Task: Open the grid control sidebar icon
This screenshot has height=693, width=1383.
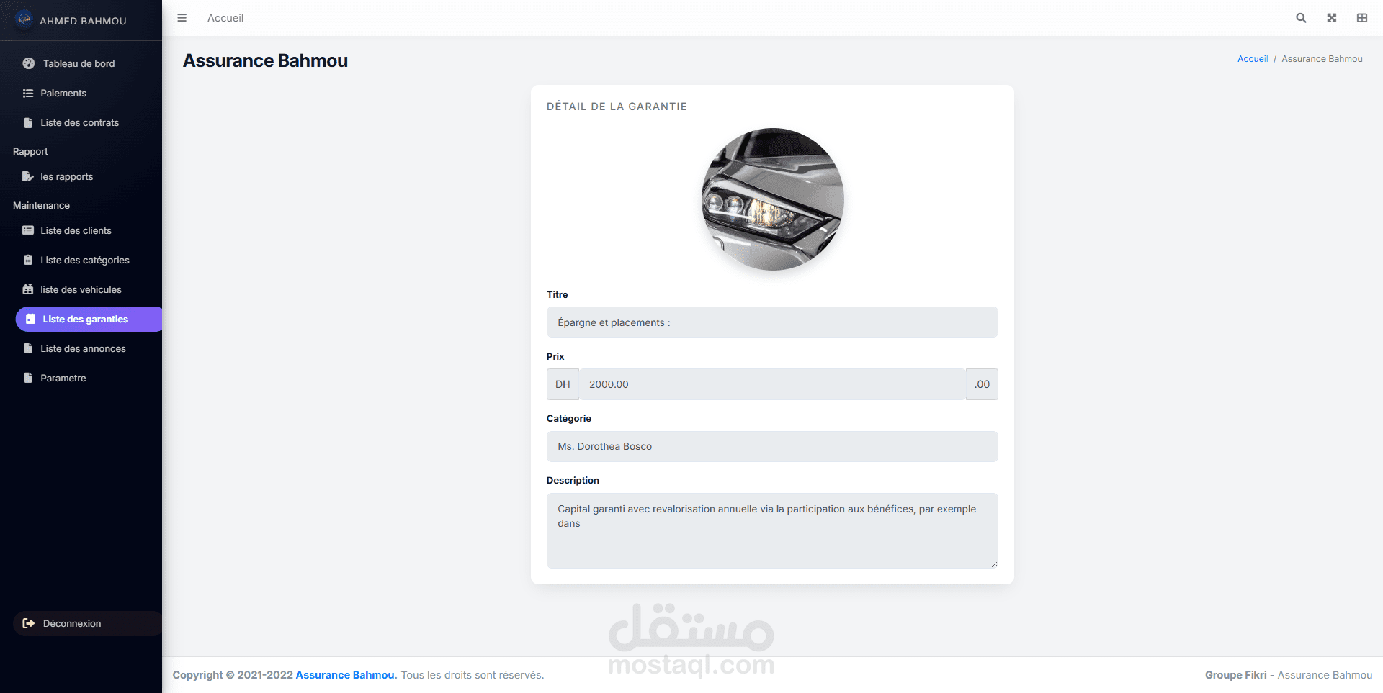Action: pos(1361,18)
